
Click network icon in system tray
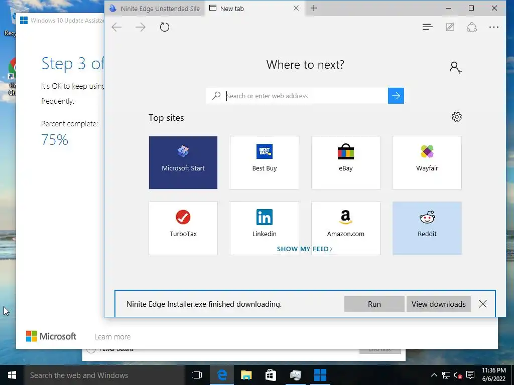click(446, 375)
